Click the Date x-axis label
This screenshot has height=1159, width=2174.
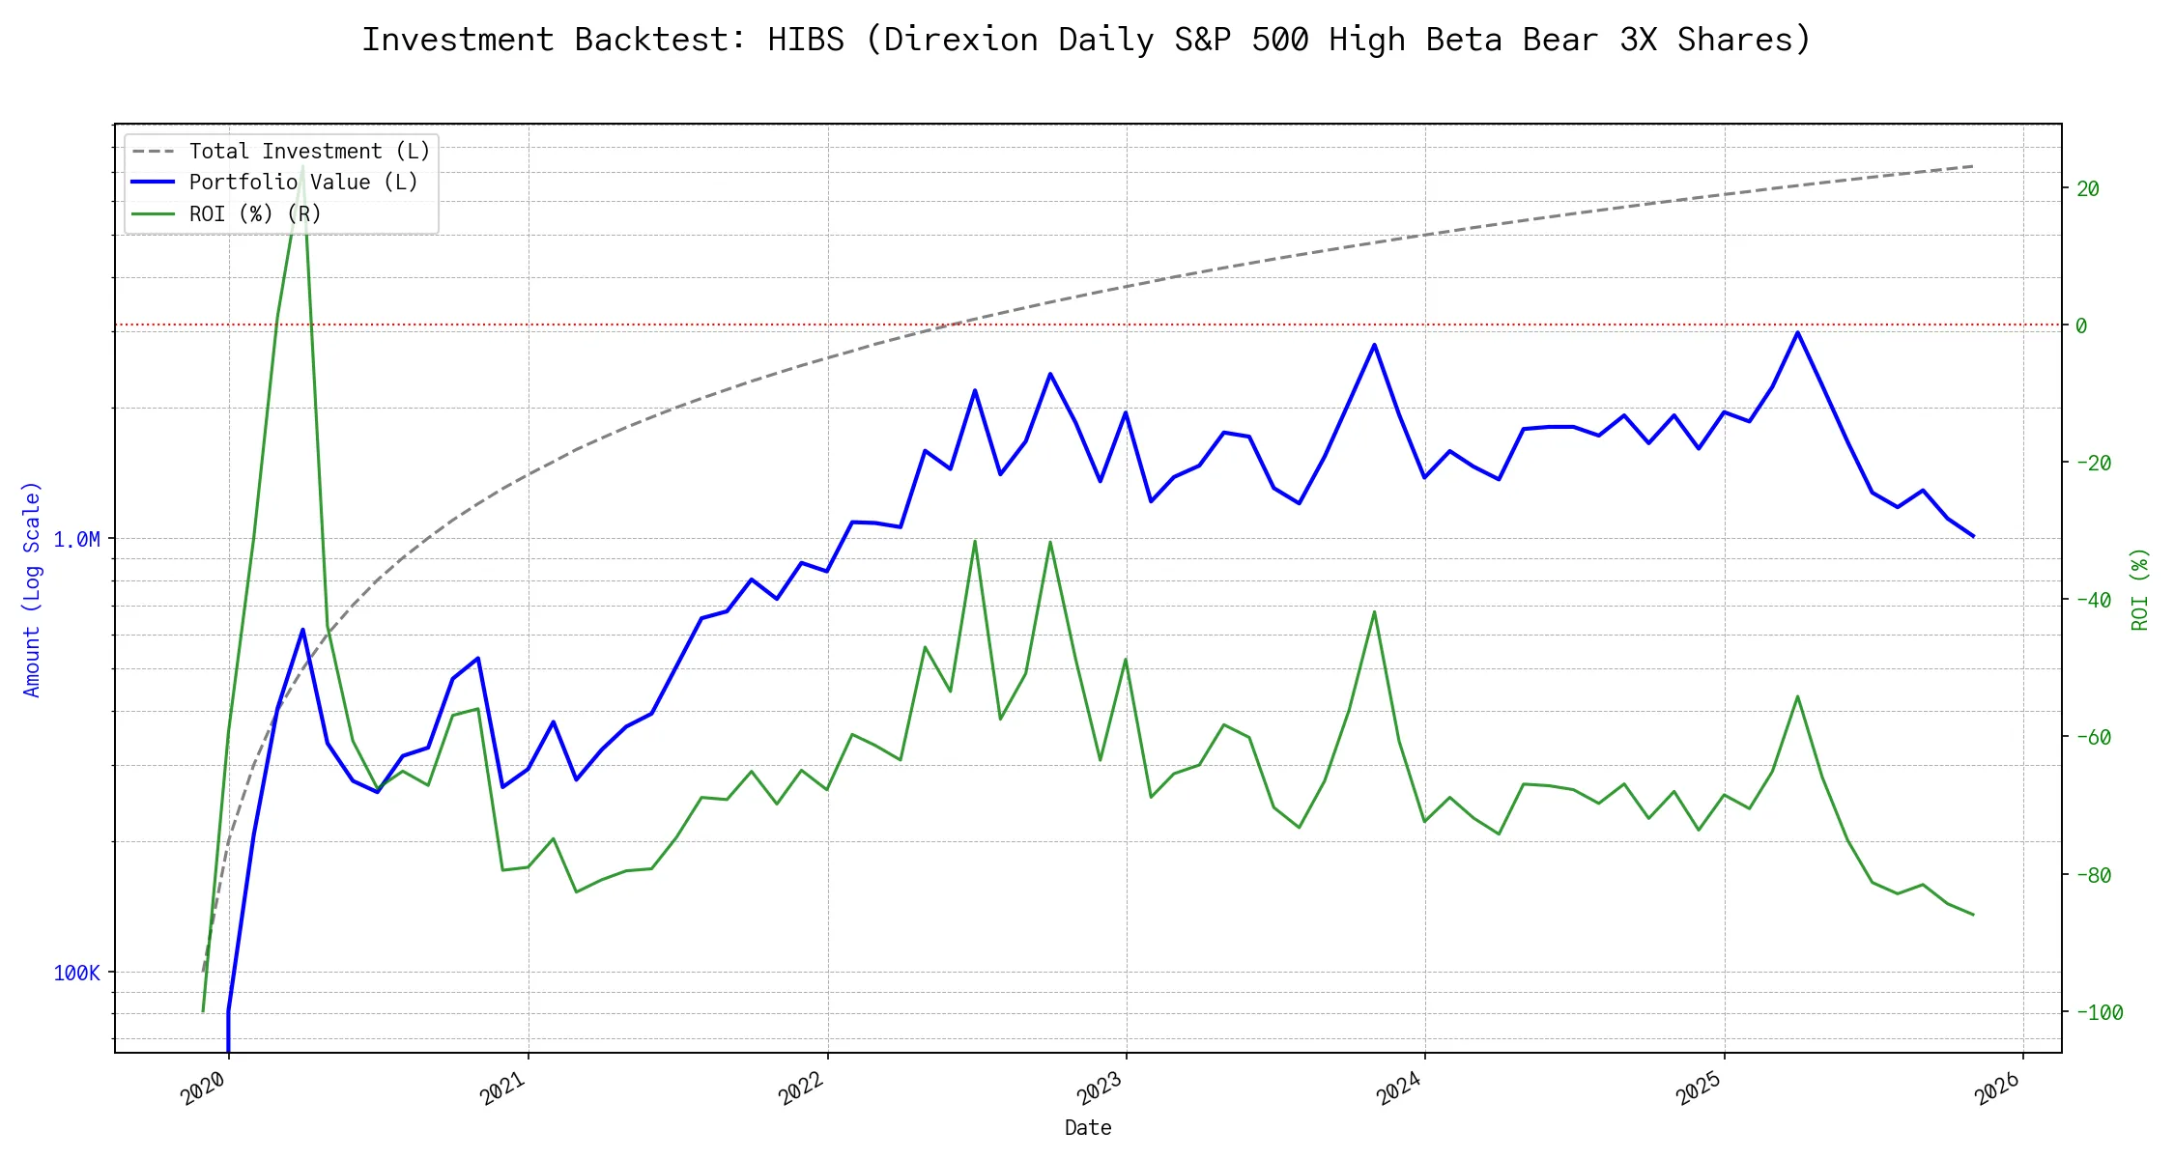tap(1088, 1127)
